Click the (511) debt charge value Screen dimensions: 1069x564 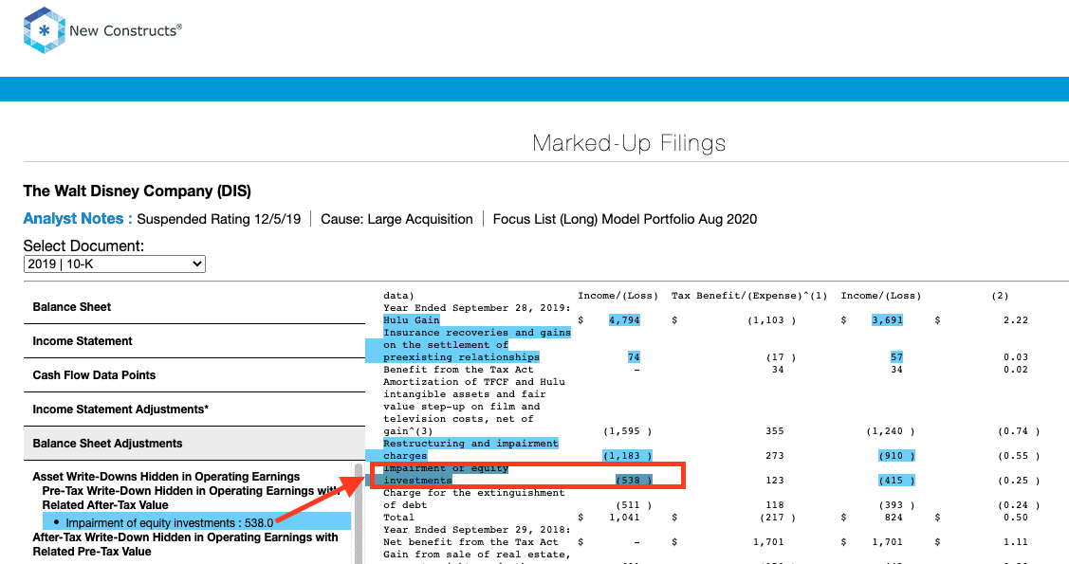click(x=634, y=505)
